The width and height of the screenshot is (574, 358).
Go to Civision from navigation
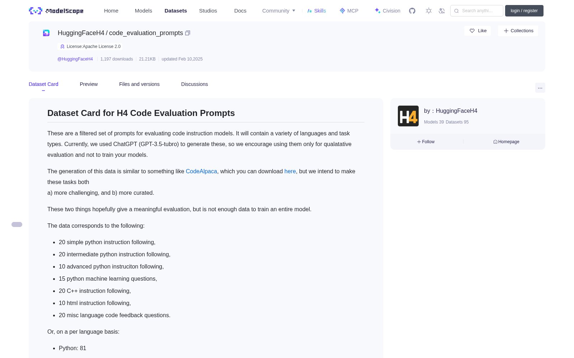(387, 11)
